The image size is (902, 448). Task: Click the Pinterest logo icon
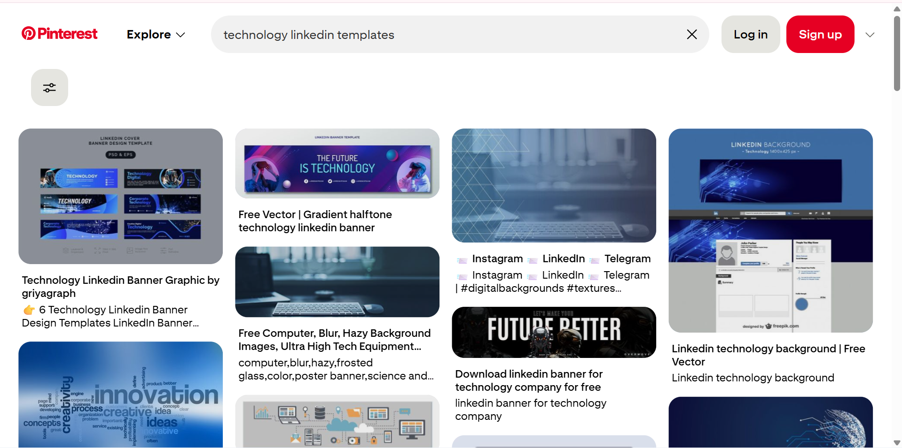tap(29, 33)
